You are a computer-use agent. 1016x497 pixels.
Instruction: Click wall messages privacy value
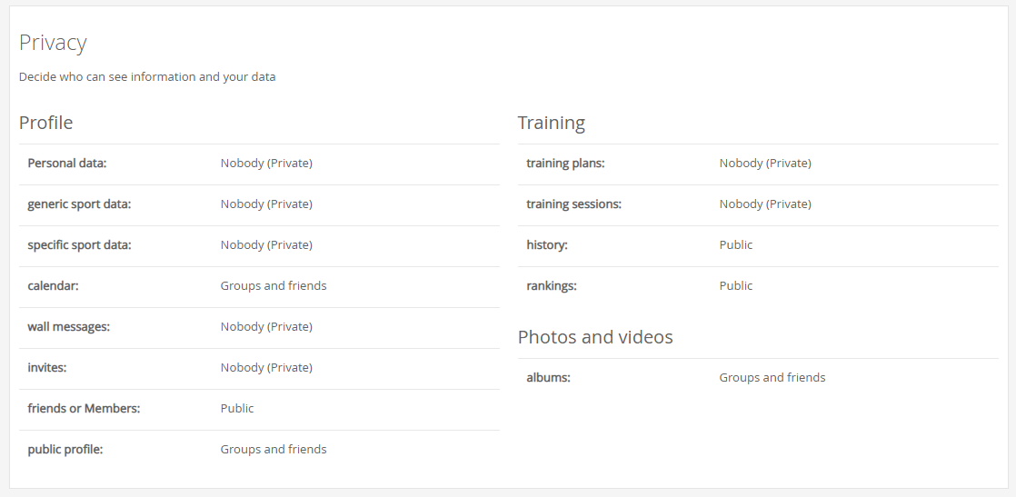click(265, 326)
